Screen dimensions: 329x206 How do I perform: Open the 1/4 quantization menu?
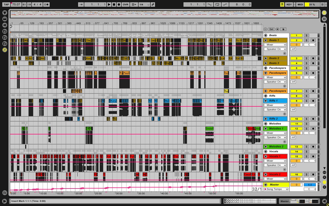click(144, 4)
